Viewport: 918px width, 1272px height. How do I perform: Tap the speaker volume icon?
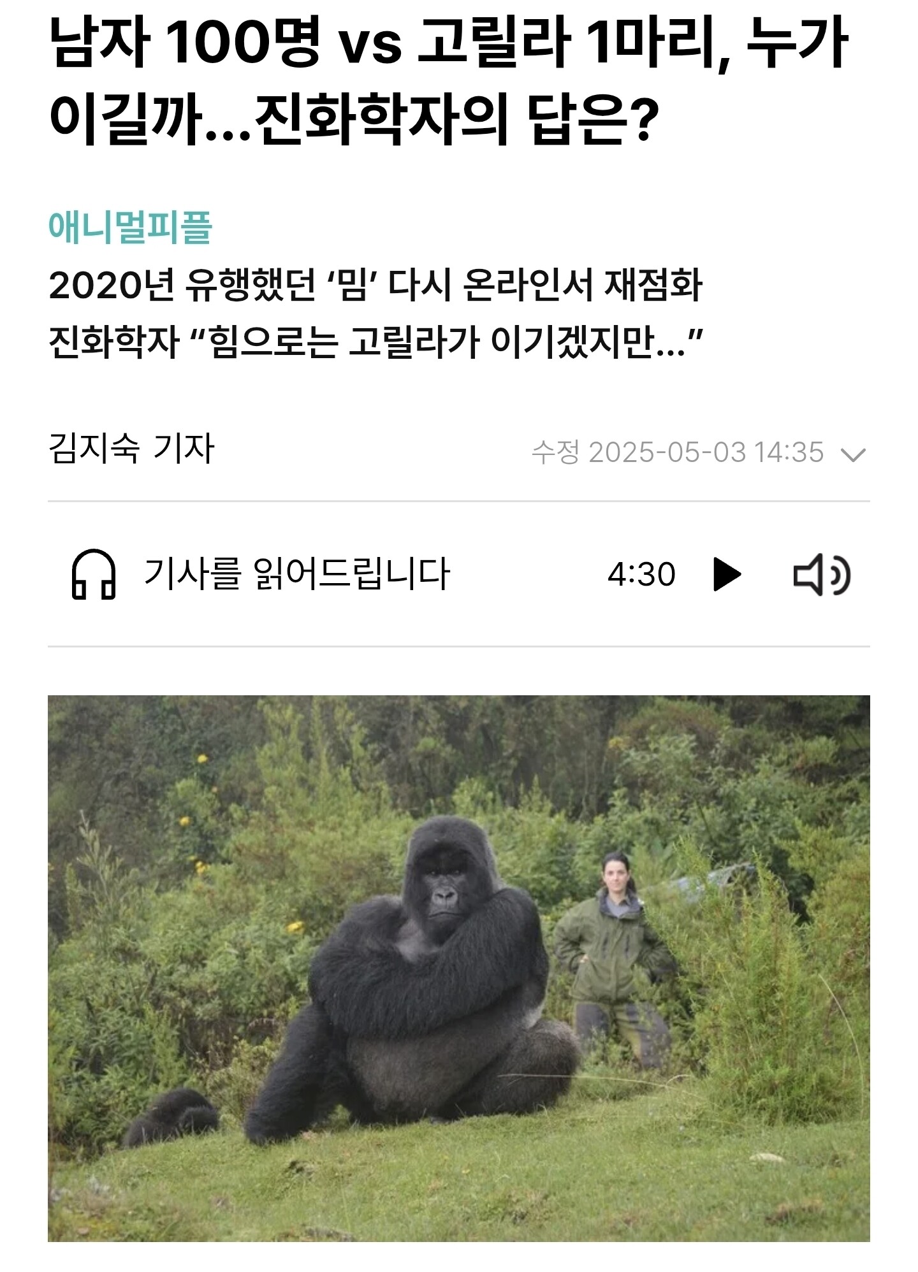point(821,575)
